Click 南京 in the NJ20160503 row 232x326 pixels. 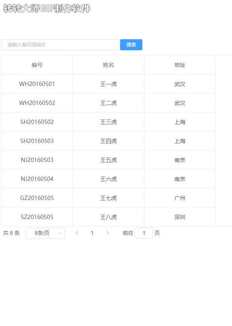(x=180, y=160)
